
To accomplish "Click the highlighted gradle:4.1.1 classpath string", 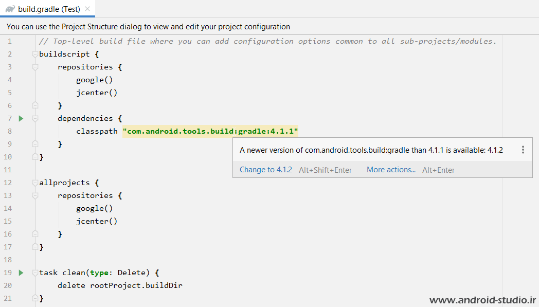I will tap(210, 131).
